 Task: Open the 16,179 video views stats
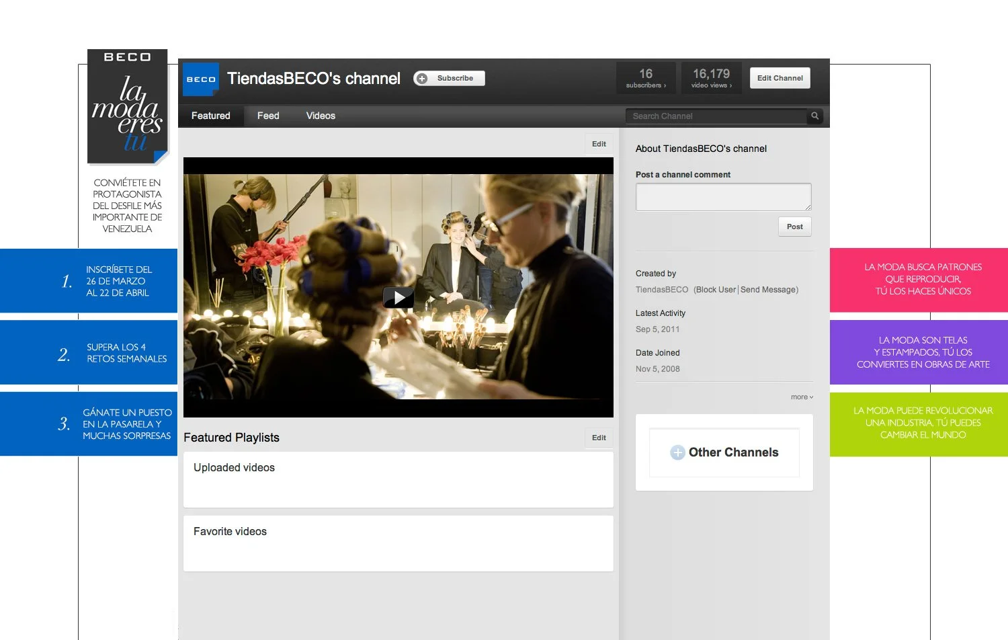(711, 78)
